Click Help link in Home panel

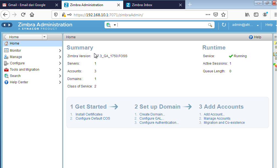tap(255, 37)
